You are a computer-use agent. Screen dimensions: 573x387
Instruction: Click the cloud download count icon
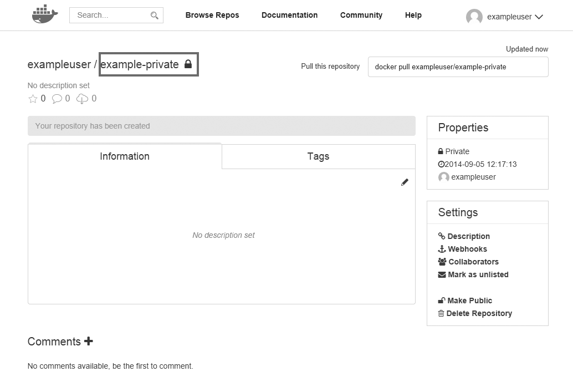tap(82, 99)
